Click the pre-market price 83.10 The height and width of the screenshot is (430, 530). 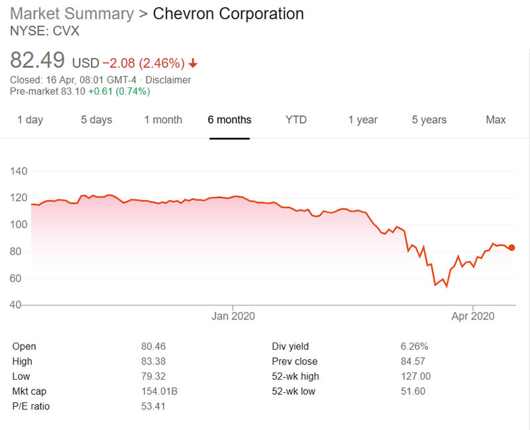(x=72, y=91)
